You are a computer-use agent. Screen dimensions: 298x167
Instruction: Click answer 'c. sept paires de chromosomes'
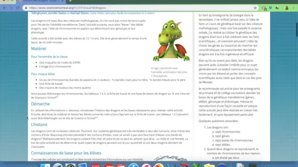tap(232, 141)
